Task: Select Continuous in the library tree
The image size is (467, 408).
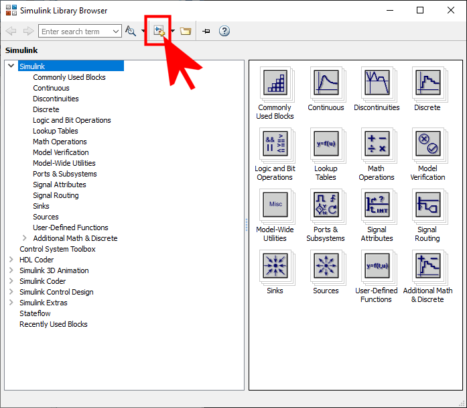Action: tap(51, 88)
